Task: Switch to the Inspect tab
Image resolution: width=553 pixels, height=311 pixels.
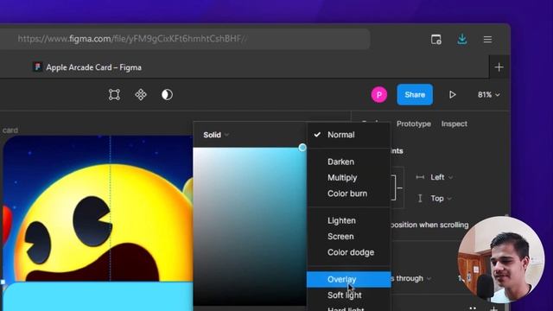Action: point(454,124)
